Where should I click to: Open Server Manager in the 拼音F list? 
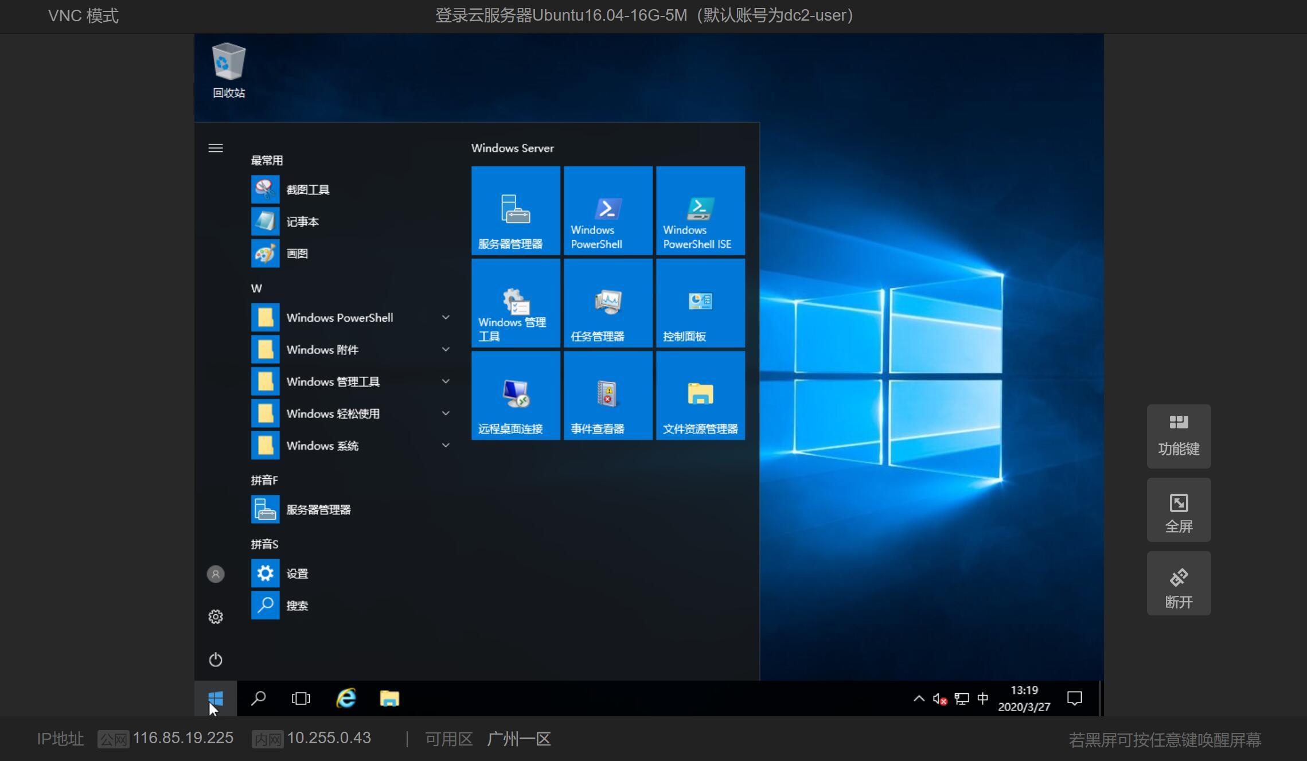[x=351, y=510]
